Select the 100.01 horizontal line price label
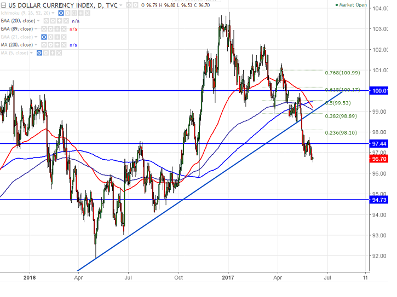Screen dimensions: 397x297 point(379,91)
